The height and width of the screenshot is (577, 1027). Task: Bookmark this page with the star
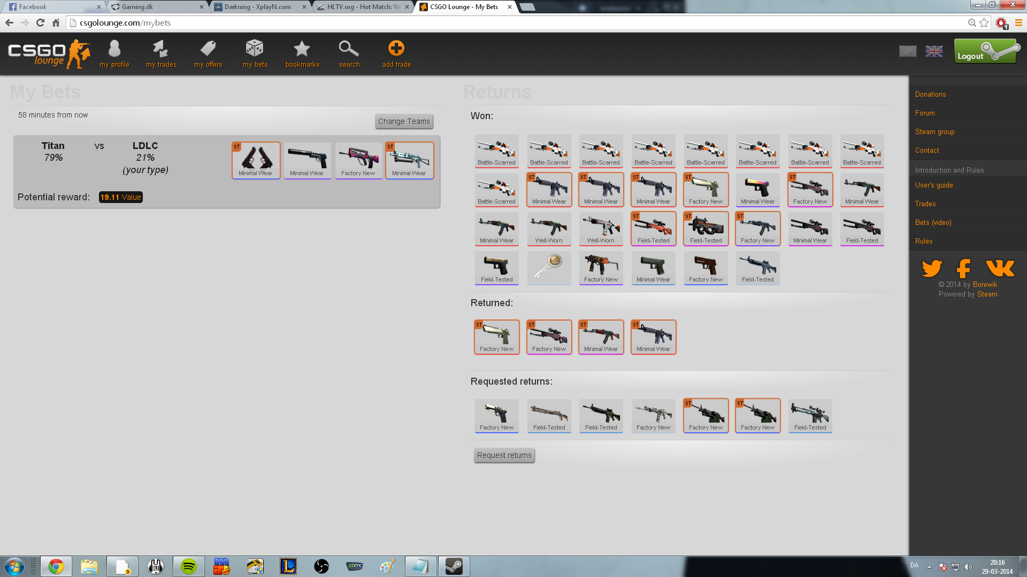[x=984, y=22]
